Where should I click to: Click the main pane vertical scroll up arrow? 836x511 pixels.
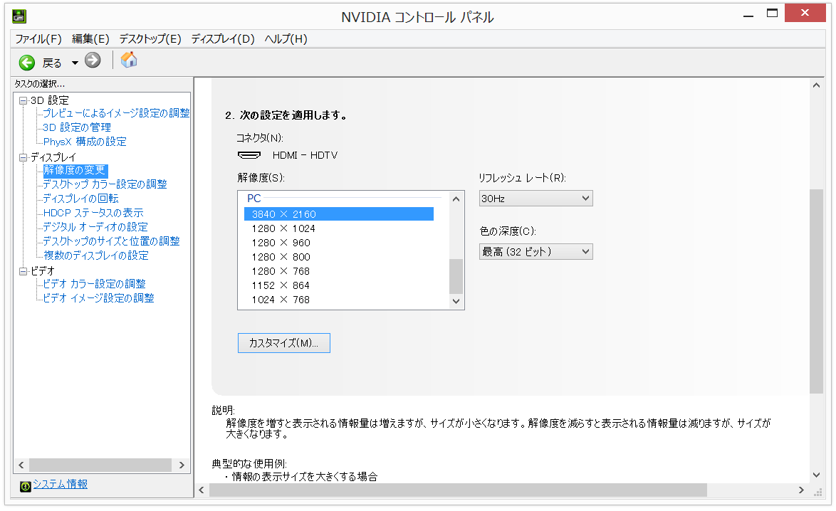pyautogui.click(x=816, y=85)
